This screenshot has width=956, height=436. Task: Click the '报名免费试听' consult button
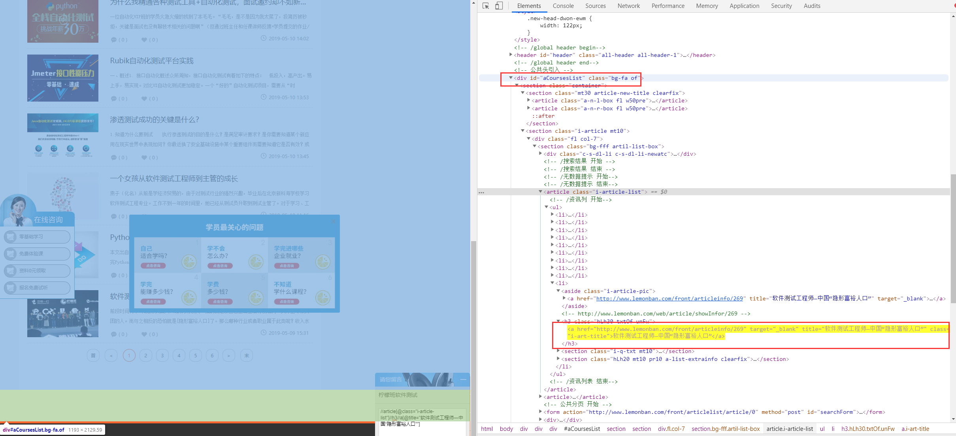point(37,288)
